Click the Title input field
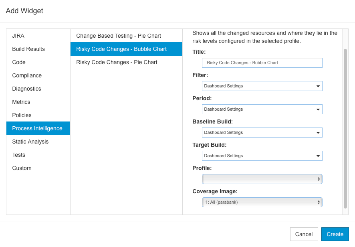 coord(262,63)
